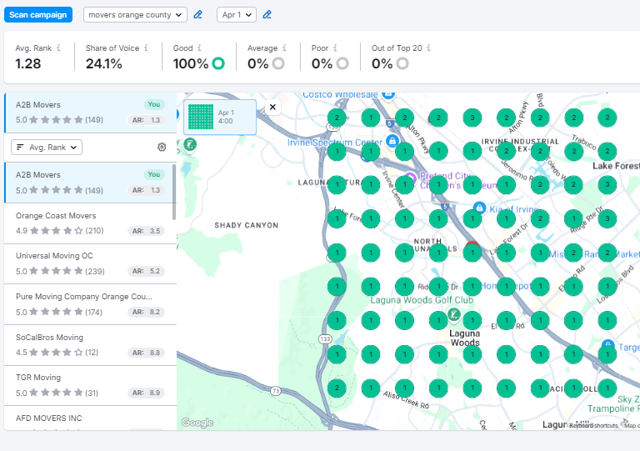Click the Laguna Woods map label

(464, 338)
